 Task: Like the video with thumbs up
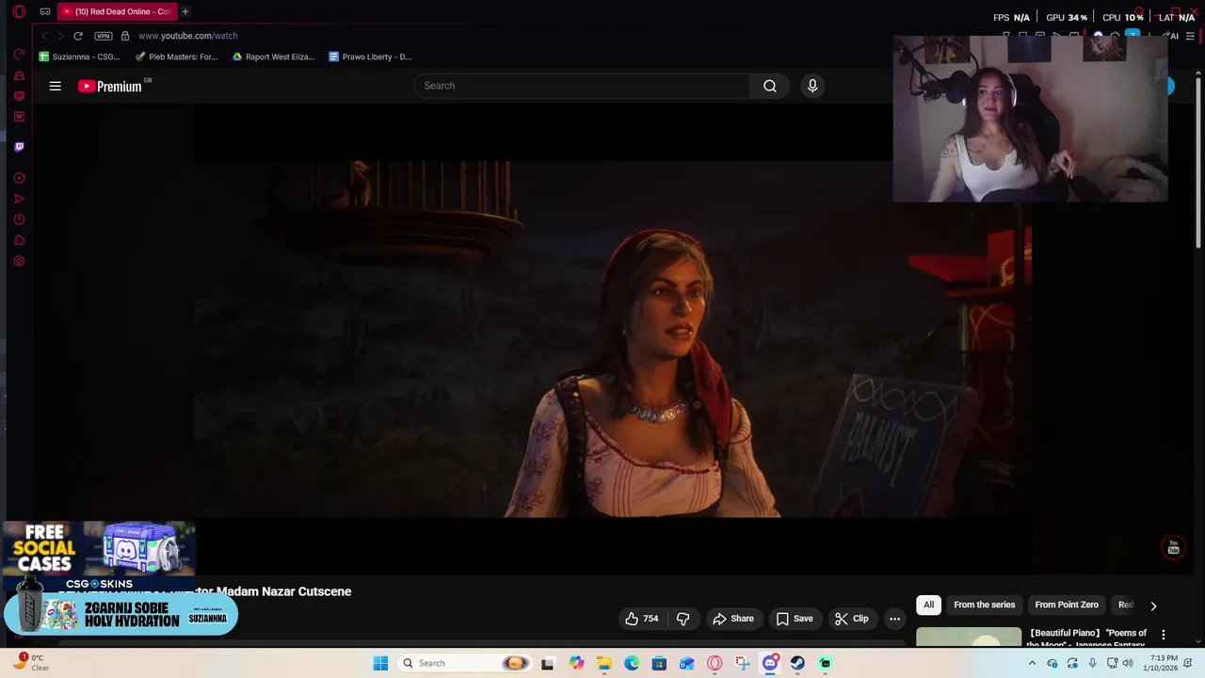pyautogui.click(x=642, y=619)
